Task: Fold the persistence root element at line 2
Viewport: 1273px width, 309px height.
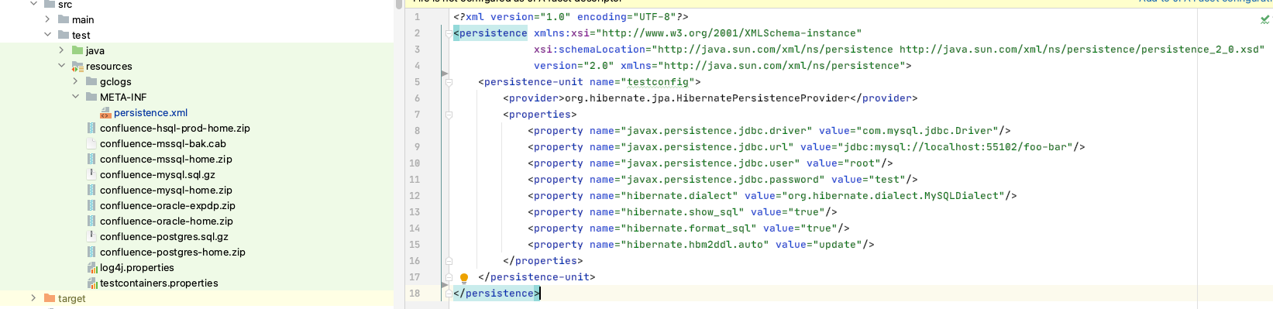Action: pos(449,33)
